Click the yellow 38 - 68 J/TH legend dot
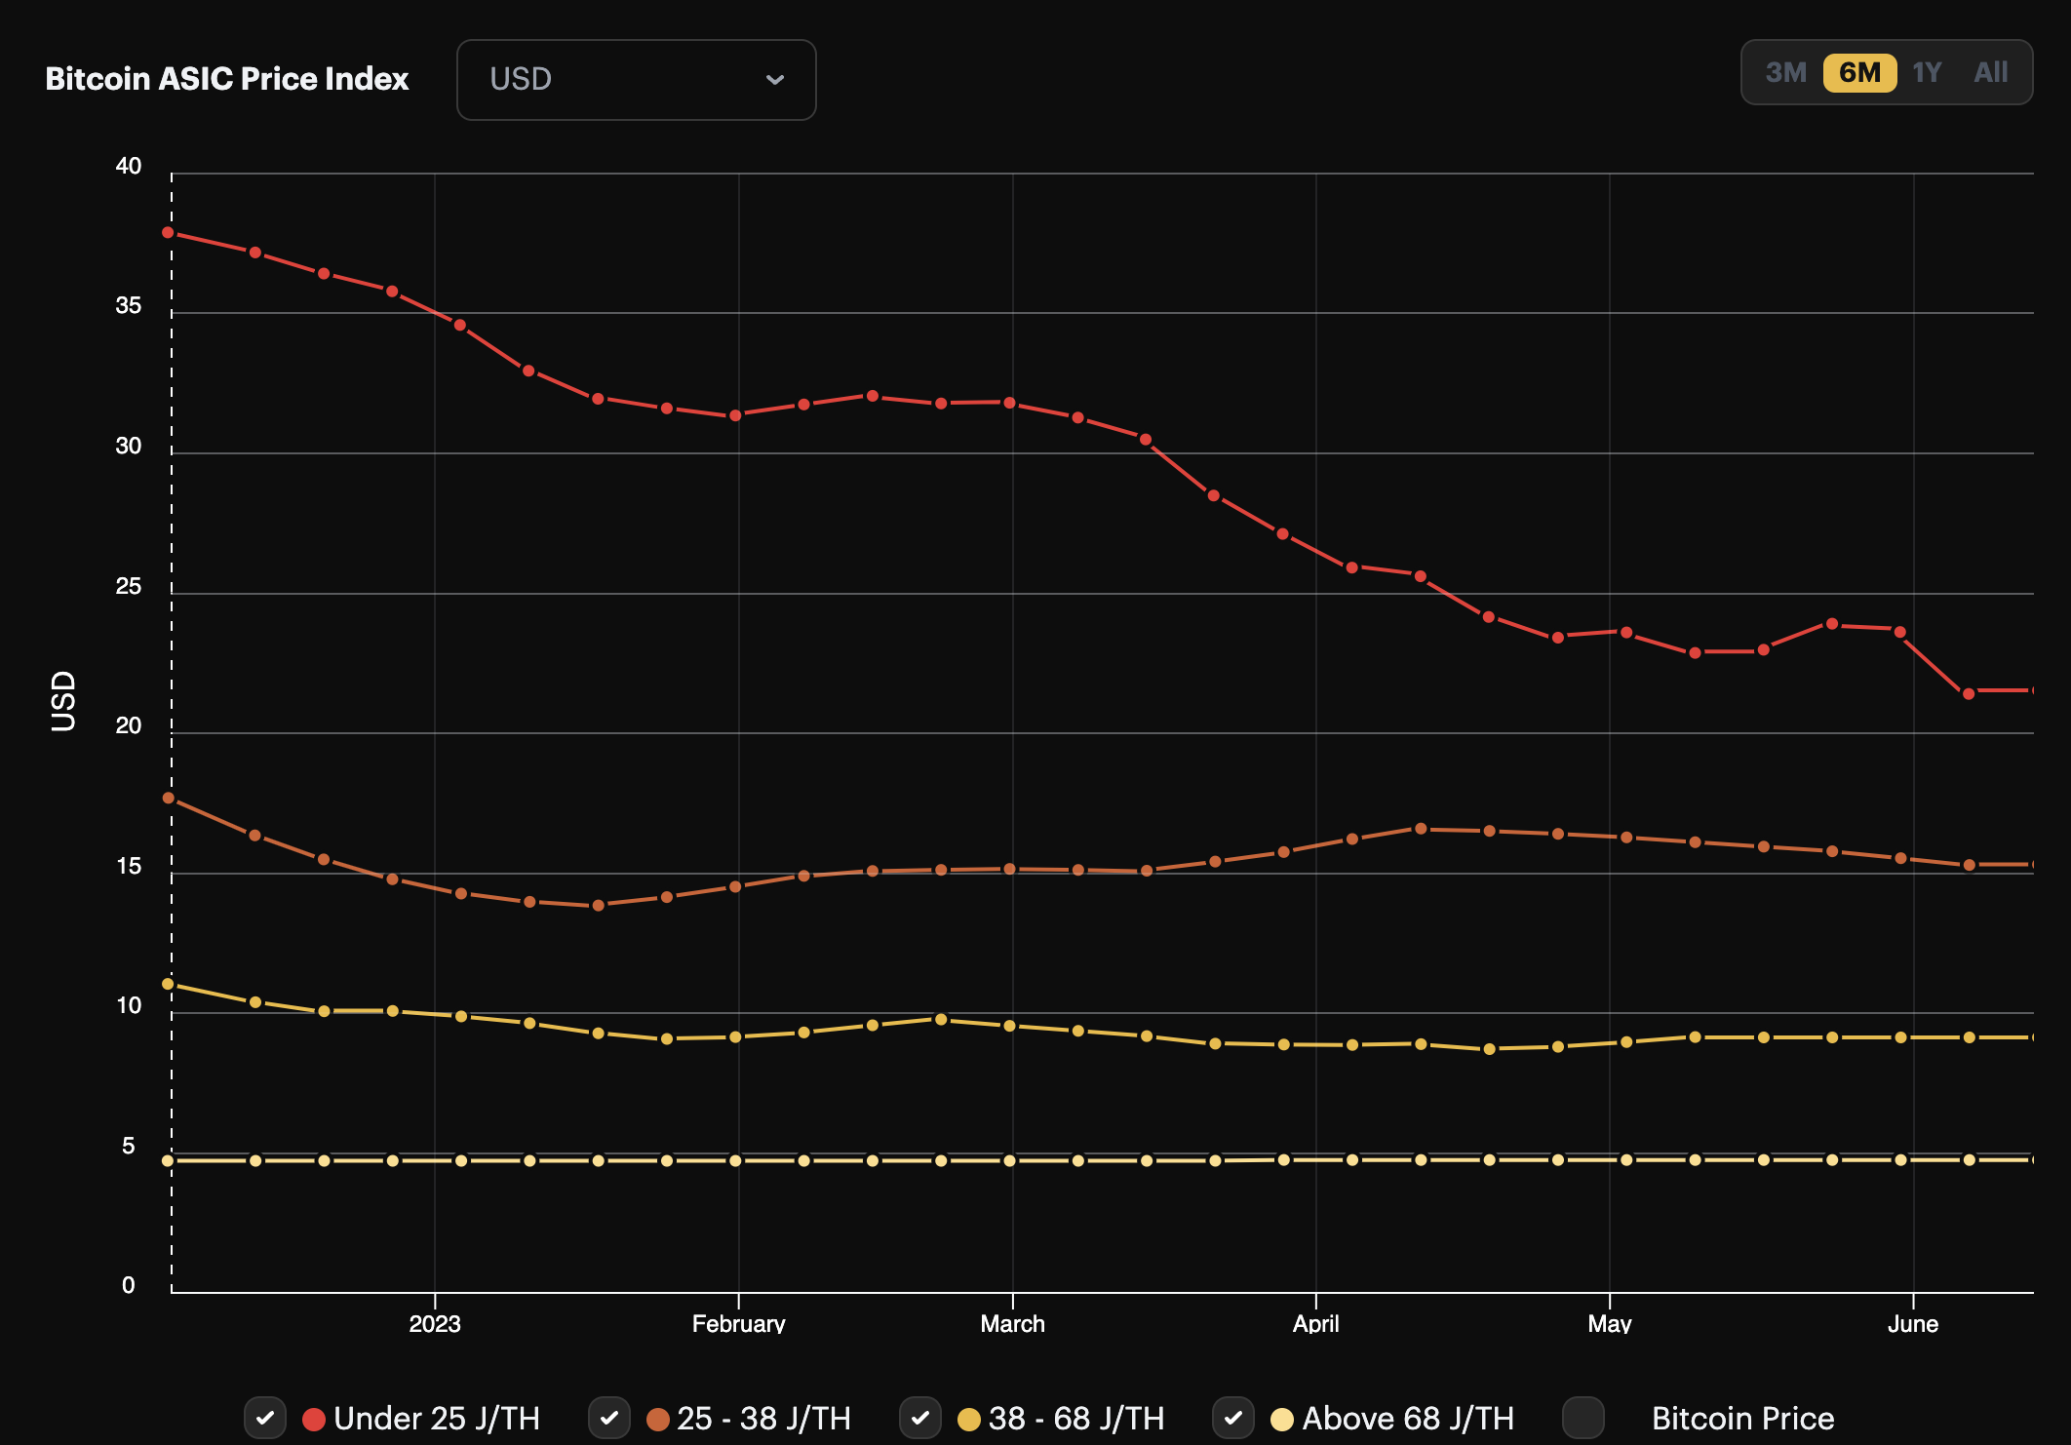 click(966, 1420)
